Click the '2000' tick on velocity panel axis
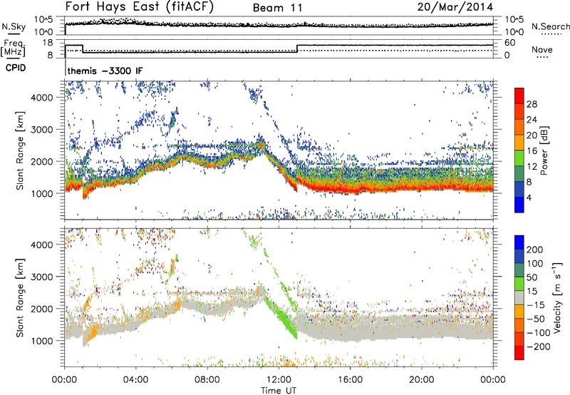Viewport: 570px width, 395px height. 41,309
